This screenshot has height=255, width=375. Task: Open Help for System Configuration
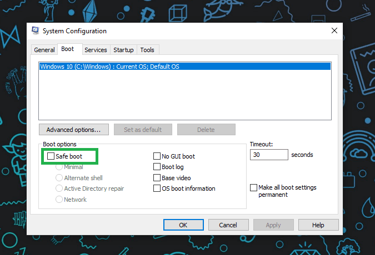318,225
